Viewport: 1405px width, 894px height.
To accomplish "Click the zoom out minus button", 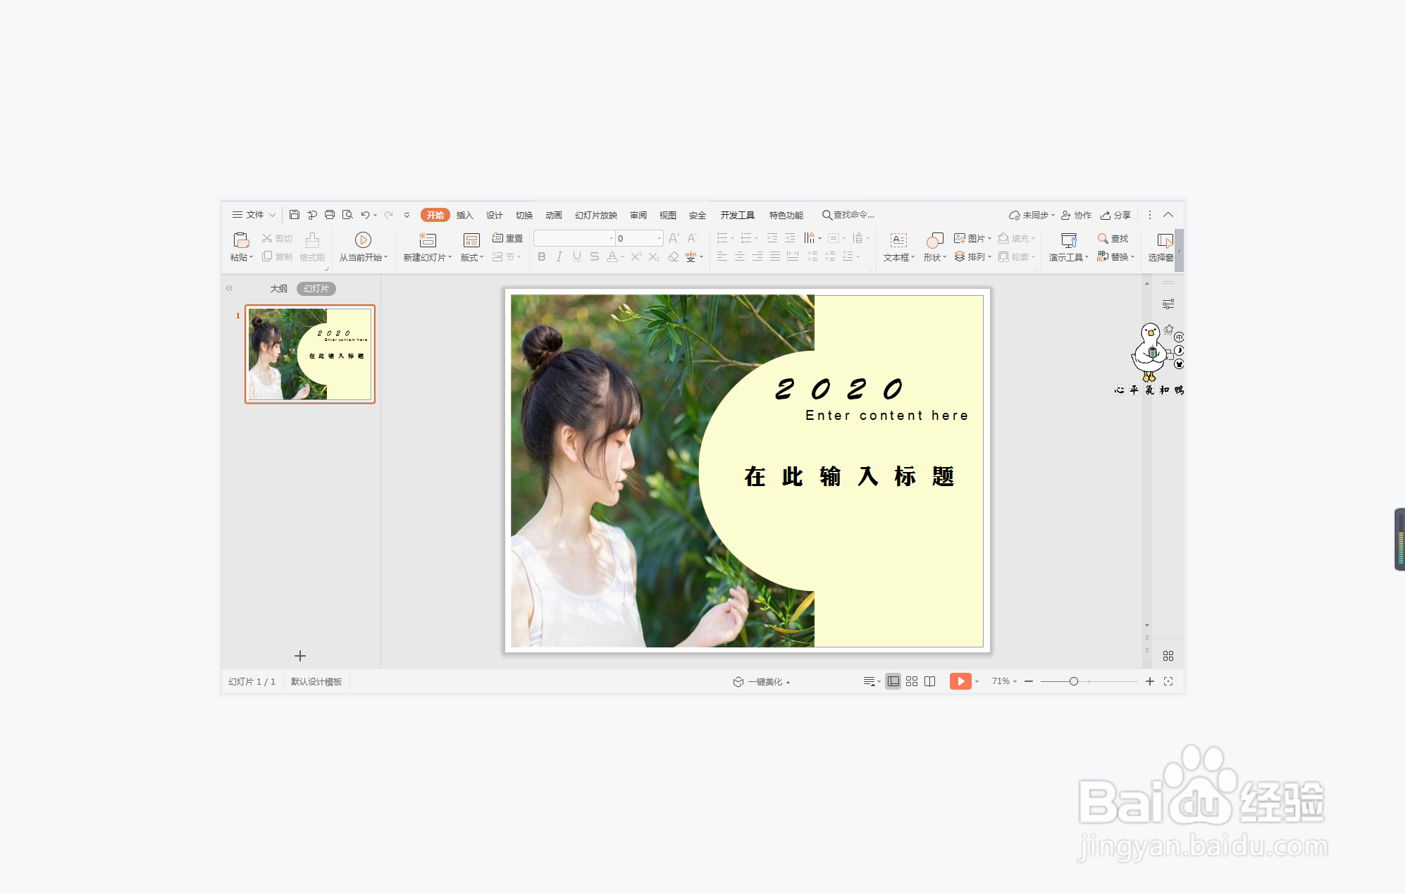I will (x=1029, y=681).
